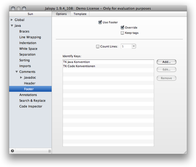The image size is (196, 167).
Task: Select the Header comments page
Action: (30, 83)
